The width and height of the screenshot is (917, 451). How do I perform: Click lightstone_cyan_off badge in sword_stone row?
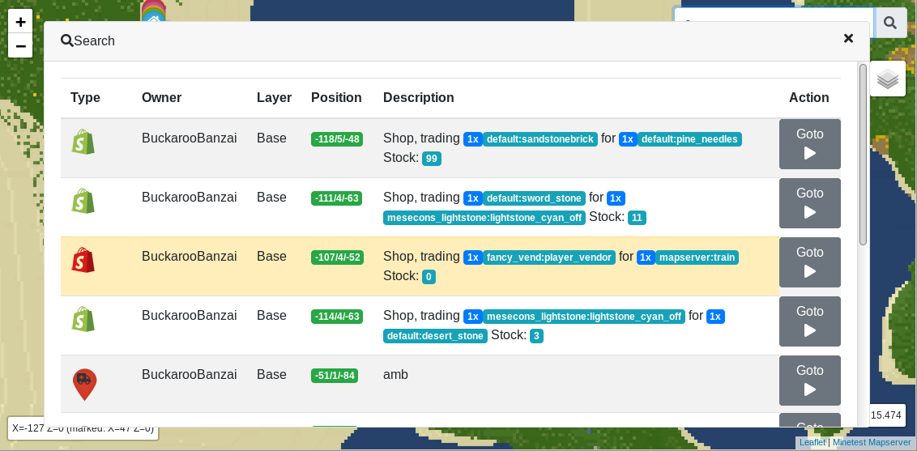[484, 217]
